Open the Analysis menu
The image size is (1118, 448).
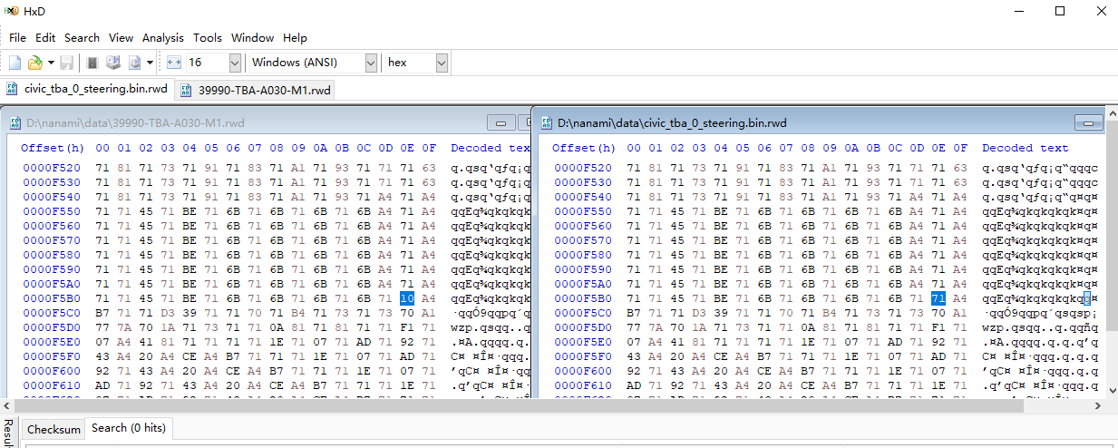click(x=163, y=37)
